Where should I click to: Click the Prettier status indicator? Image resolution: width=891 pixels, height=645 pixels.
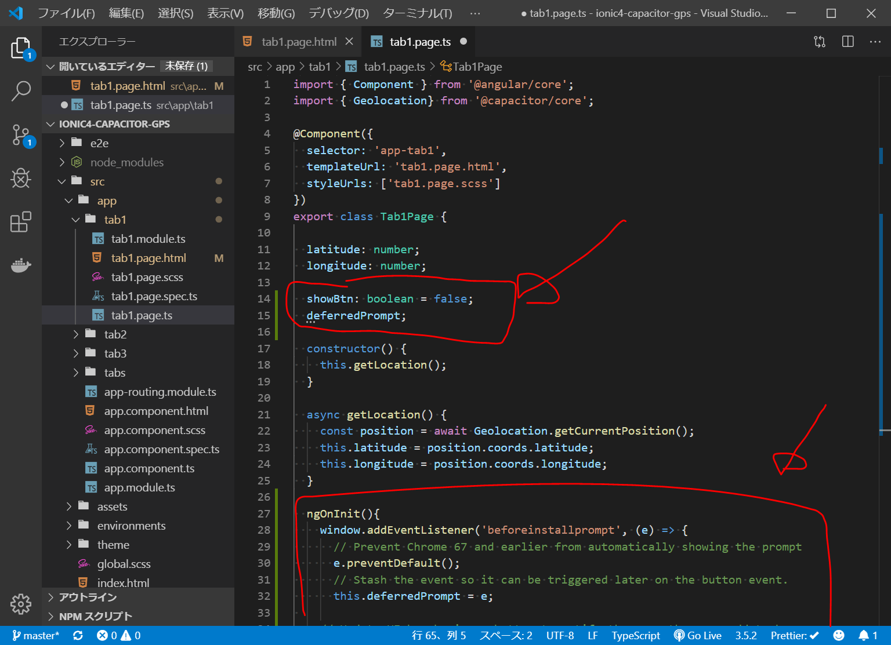795,636
